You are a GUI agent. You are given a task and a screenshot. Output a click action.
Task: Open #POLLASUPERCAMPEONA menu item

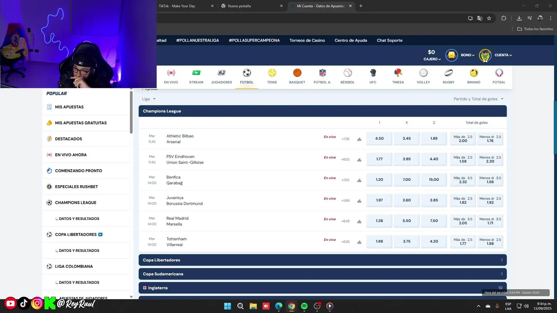(254, 40)
